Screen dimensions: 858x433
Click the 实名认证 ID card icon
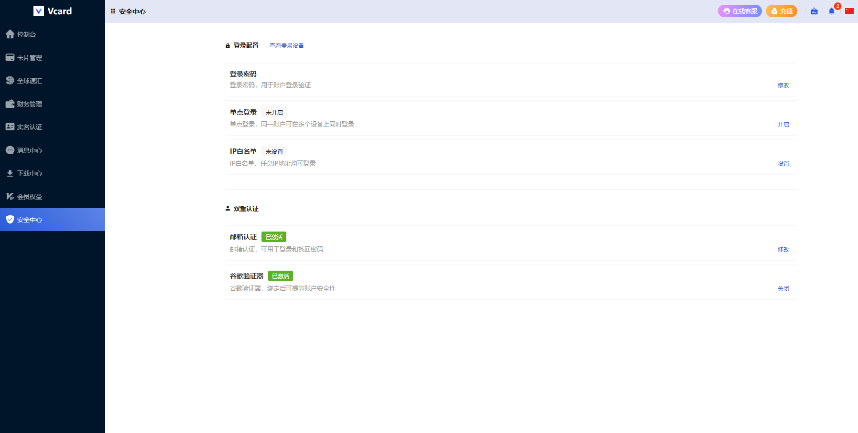10,127
